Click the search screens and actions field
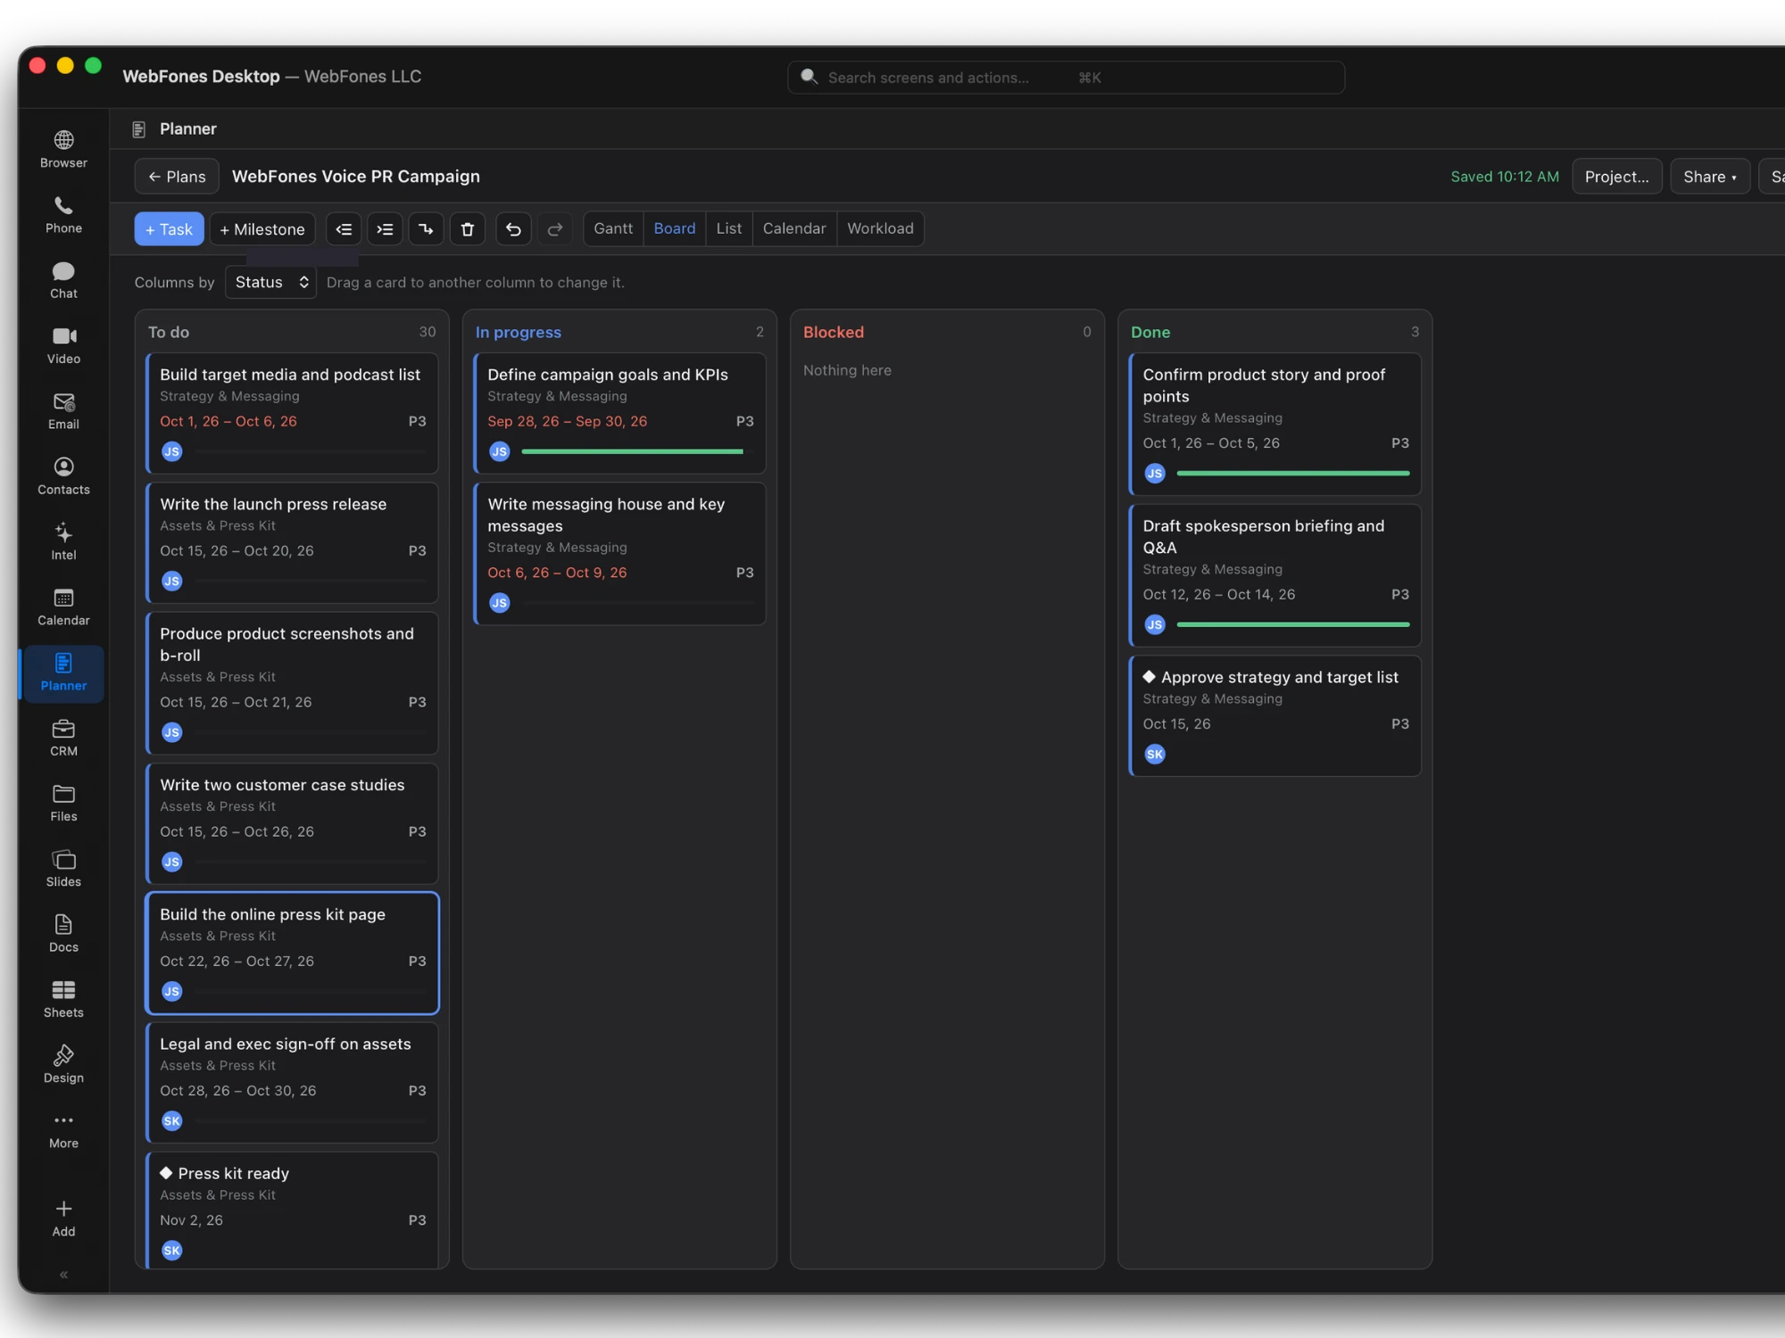1785x1338 pixels. point(1066,78)
